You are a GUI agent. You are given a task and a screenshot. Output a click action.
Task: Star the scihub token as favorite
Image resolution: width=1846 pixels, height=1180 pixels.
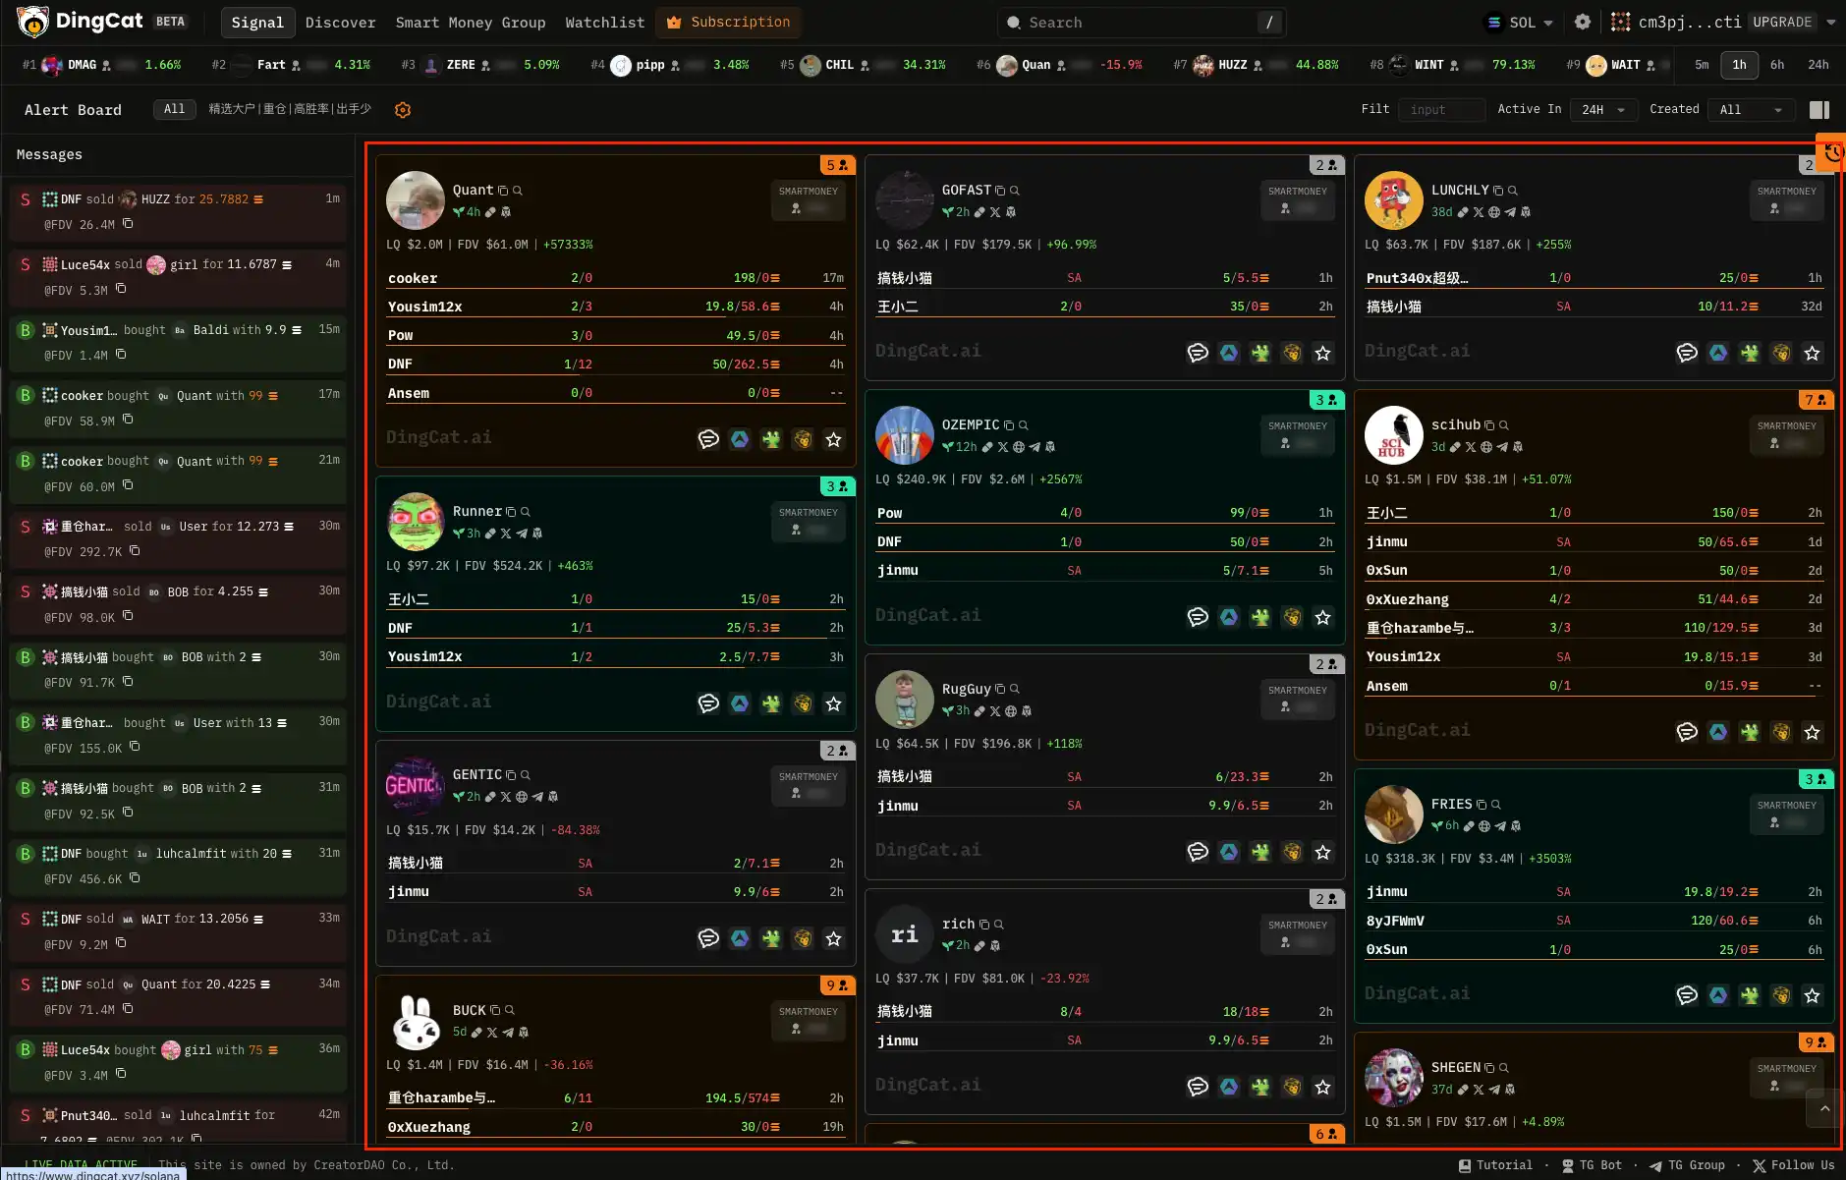pos(1813,732)
